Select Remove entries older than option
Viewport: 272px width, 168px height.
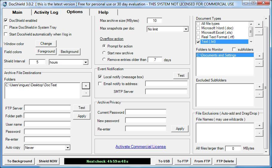point(104,59)
